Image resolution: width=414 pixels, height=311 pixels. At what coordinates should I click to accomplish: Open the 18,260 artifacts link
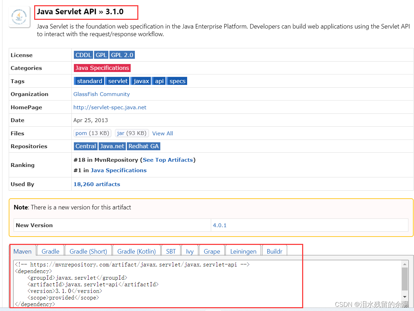tap(97, 184)
